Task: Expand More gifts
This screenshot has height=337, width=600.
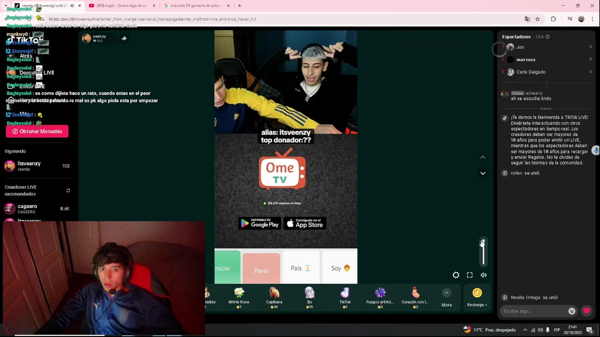Action: (x=447, y=298)
